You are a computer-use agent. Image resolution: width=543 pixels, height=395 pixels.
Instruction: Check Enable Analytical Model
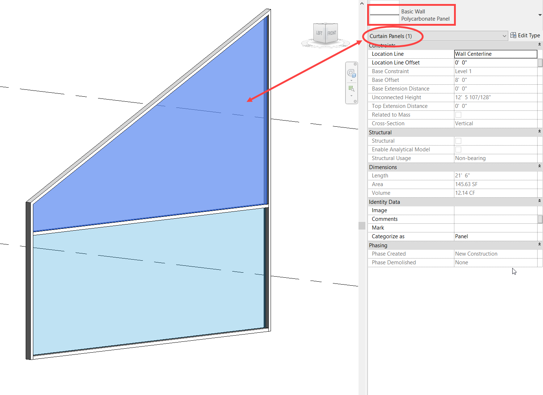[458, 149]
